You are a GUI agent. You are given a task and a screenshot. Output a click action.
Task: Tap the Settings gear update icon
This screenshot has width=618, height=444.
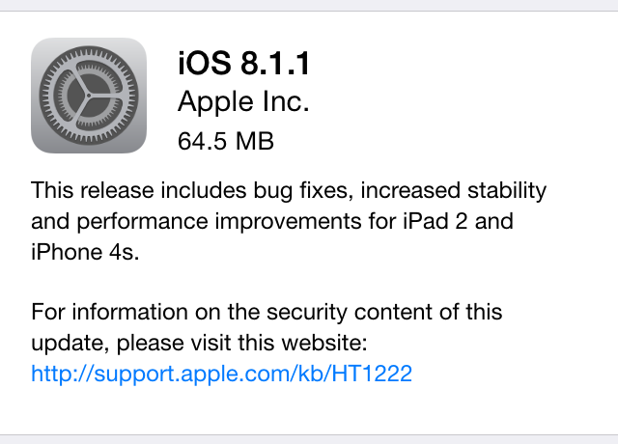click(x=89, y=96)
